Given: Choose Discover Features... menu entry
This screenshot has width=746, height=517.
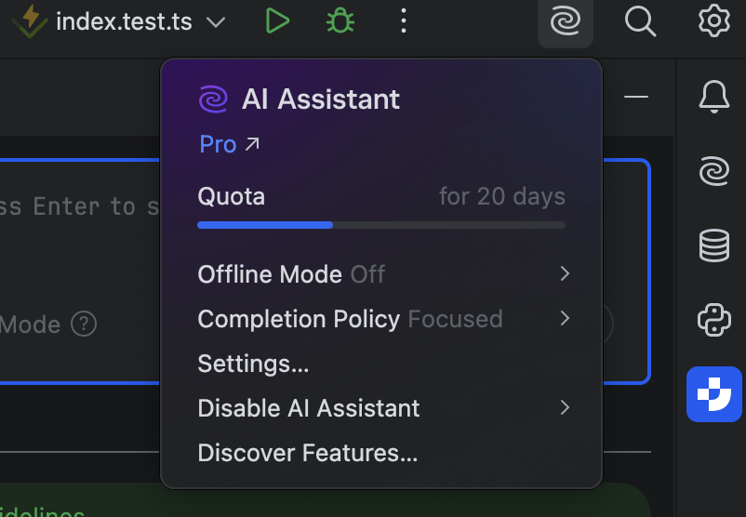Looking at the screenshot, I should click(x=307, y=453).
